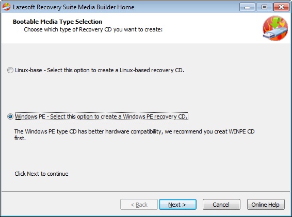The width and height of the screenshot is (292, 217).
Task: Click the Linux-based recovery CD option label
Action: (x=100, y=70)
